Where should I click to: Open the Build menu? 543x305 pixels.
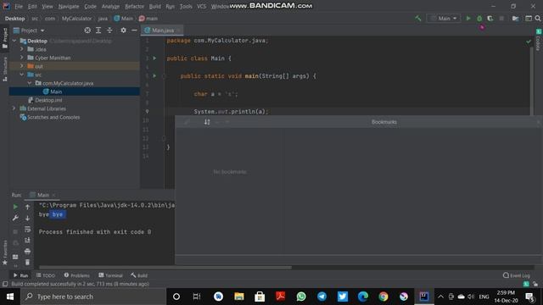click(x=154, y=6)
